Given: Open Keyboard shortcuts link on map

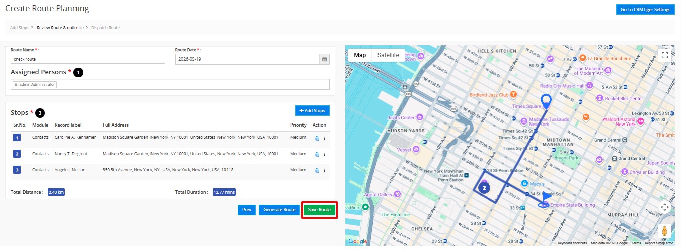Looking at the screenshot, I should tap(572, 243).
